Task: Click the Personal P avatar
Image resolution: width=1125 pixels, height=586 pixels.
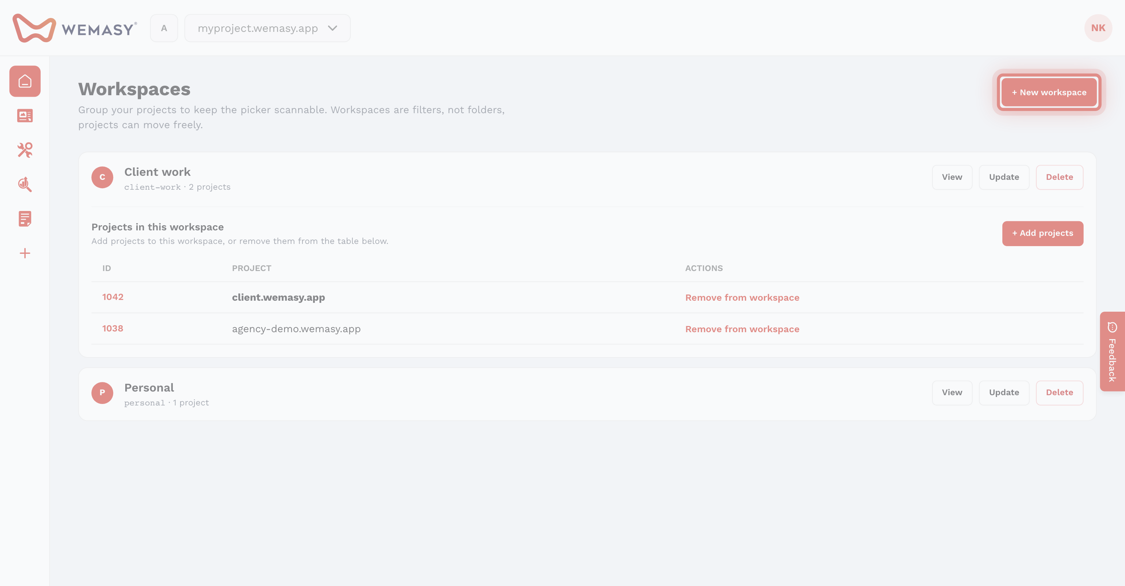Action: pyautogui.click(x=102, y=393)
